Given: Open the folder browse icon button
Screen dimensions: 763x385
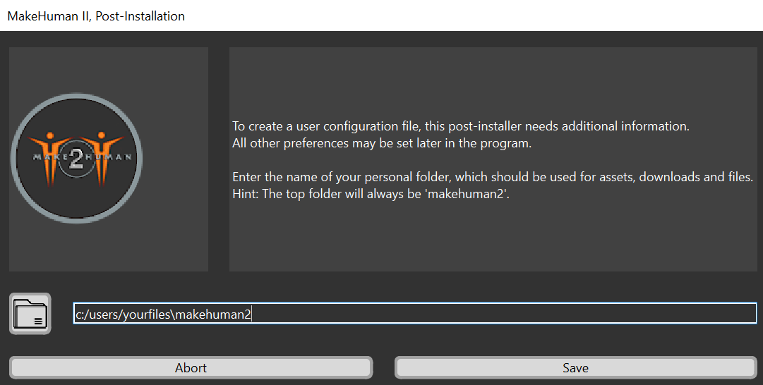Looking at the screenshot, I should 30,314.
